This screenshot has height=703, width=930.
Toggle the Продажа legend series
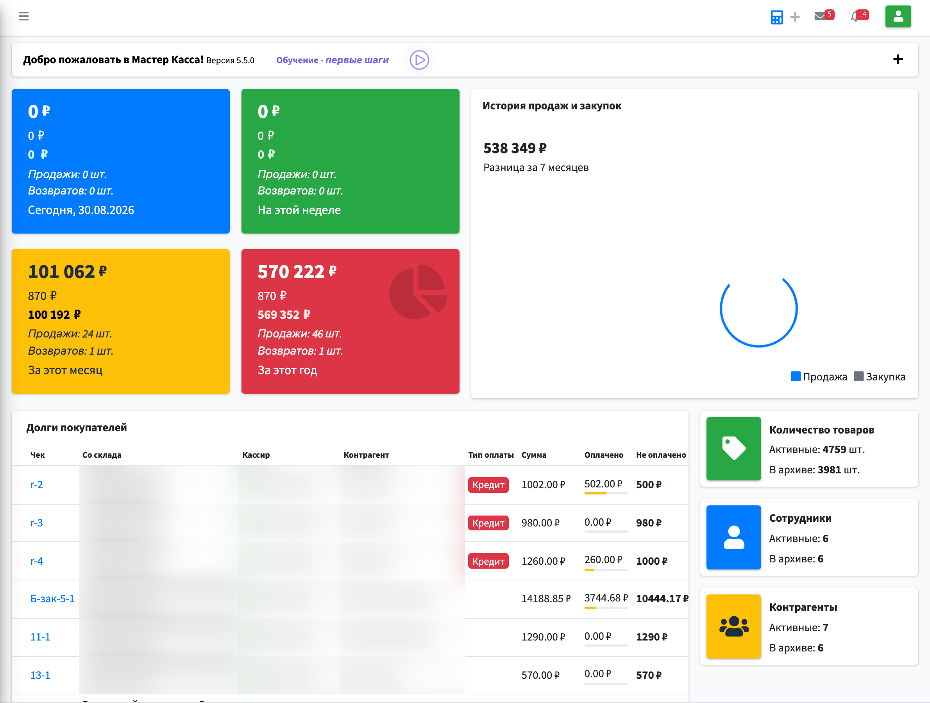(x=819, y=376)
